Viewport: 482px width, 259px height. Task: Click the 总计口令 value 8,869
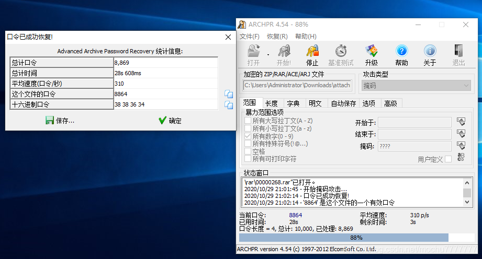click(165, 63)
